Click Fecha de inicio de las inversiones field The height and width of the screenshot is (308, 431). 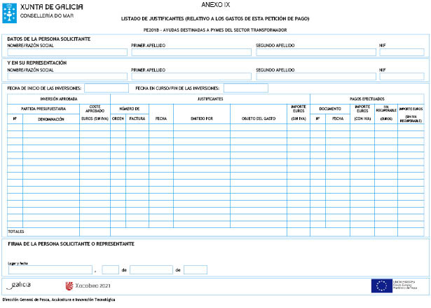click(107, 88)
